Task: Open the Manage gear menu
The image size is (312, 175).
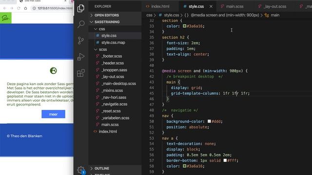Action: (81, 170)
